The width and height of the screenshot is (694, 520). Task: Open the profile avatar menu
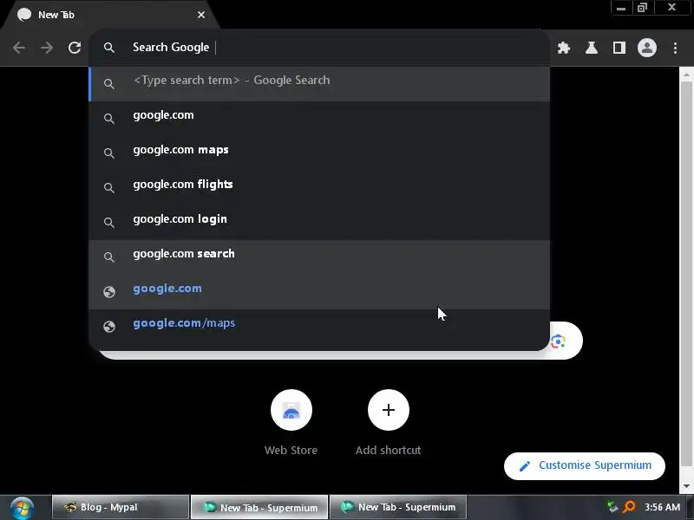point(646,48)
